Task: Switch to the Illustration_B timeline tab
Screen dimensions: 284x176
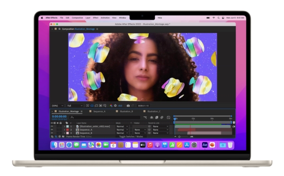Action: [126, 111]
